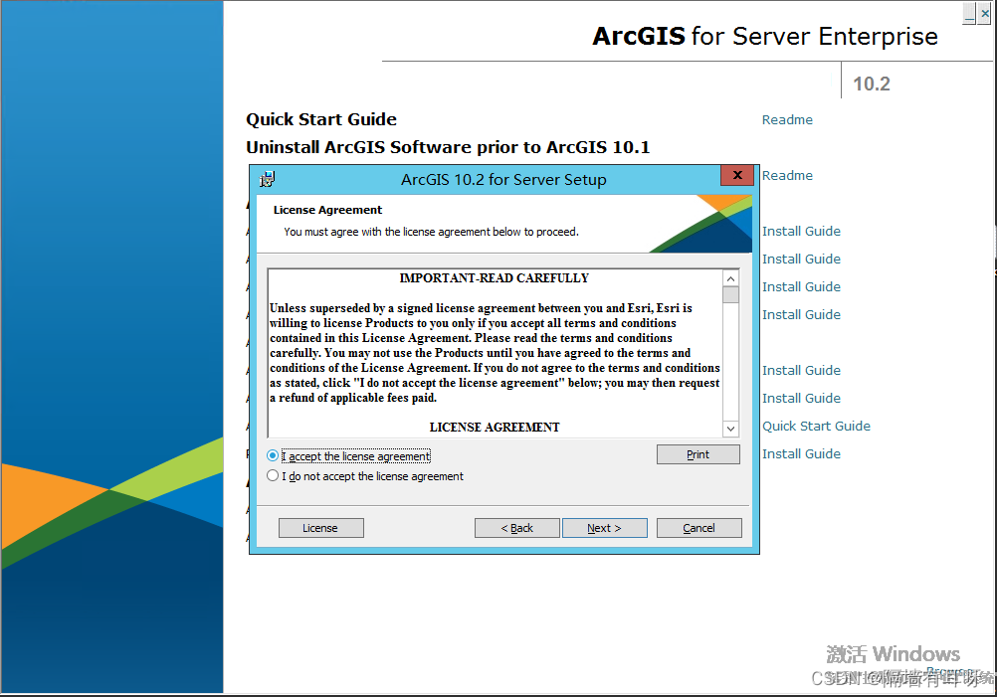Click the scrollbar up arrow in the license text
The height and width of the screenshot is (697, 997).
[x=730, y=278]
